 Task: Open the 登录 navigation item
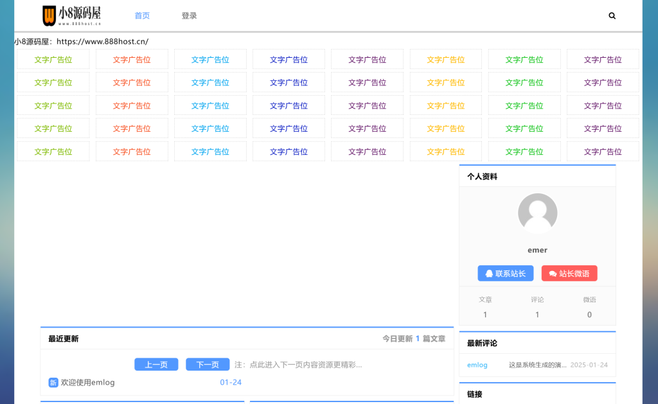click(189, 15)
